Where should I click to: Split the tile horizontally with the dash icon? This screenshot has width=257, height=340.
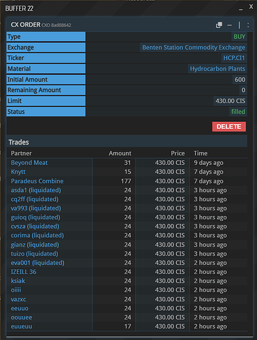[x=230, y=25]
